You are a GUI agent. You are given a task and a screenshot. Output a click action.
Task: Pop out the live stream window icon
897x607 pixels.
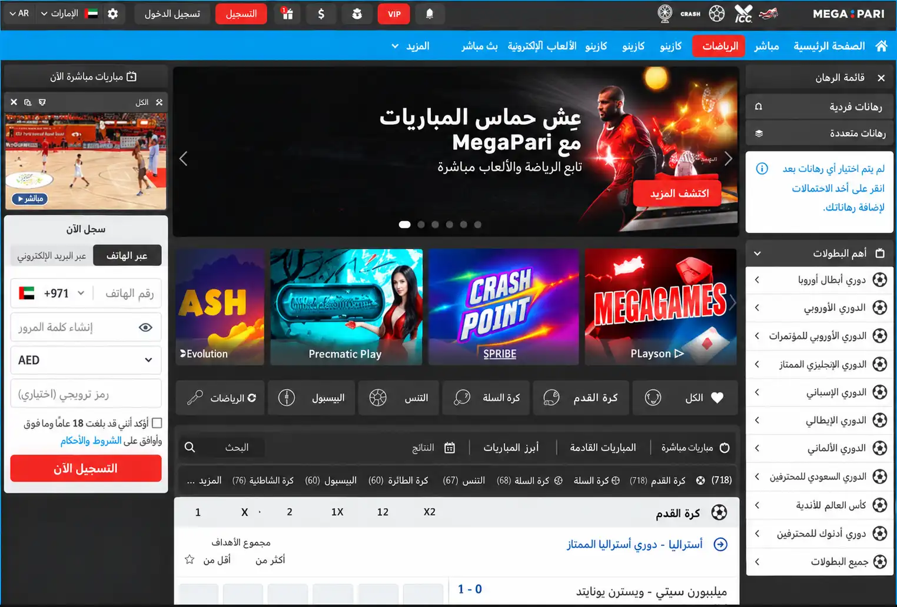[x=28, y=102]
